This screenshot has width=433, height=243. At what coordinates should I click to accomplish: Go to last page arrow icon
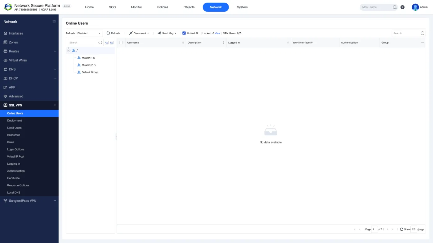coord(393,229)
